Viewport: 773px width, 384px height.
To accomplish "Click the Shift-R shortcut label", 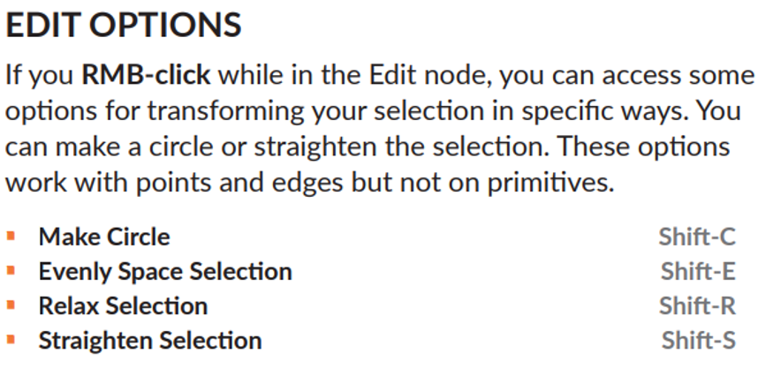I will [x=697, y=306].
